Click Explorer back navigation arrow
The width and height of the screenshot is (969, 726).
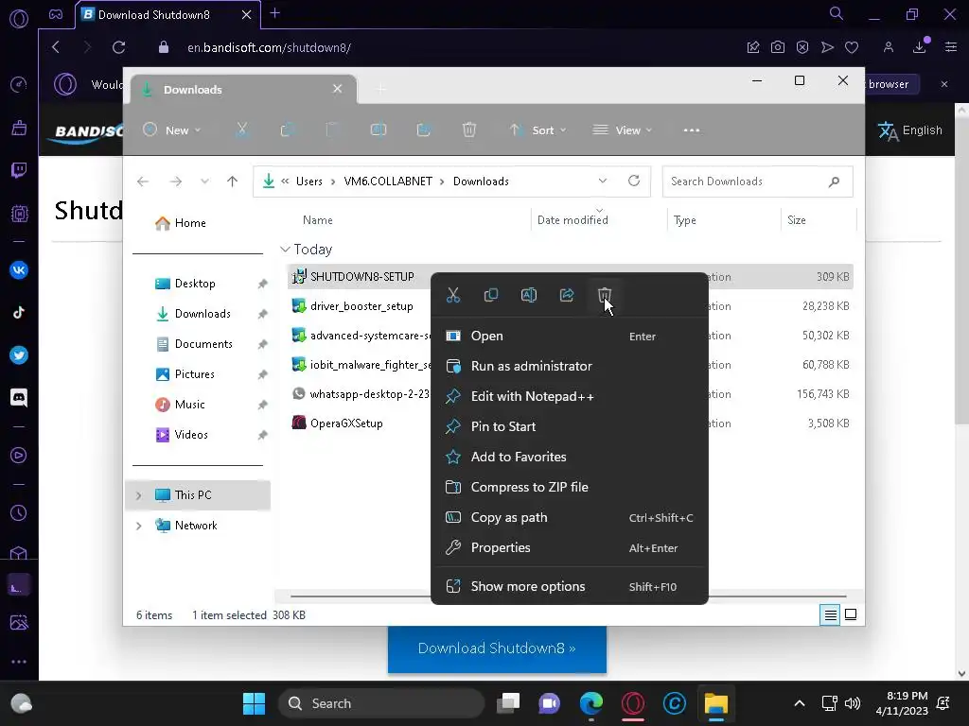coord(143,181)
